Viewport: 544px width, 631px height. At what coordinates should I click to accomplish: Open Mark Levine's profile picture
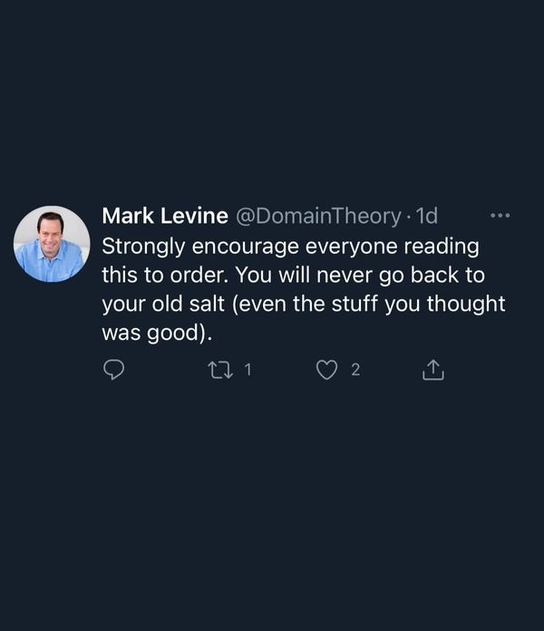click(52, 244)
